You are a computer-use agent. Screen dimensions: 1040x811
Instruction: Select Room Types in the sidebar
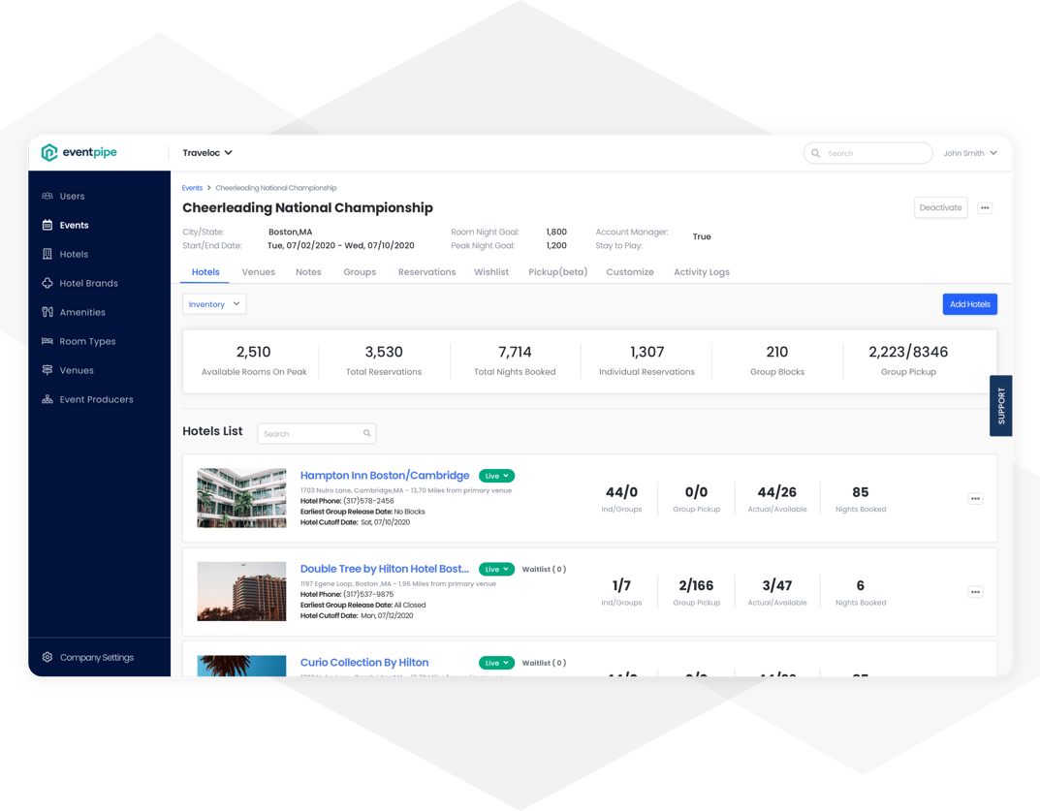87,341
